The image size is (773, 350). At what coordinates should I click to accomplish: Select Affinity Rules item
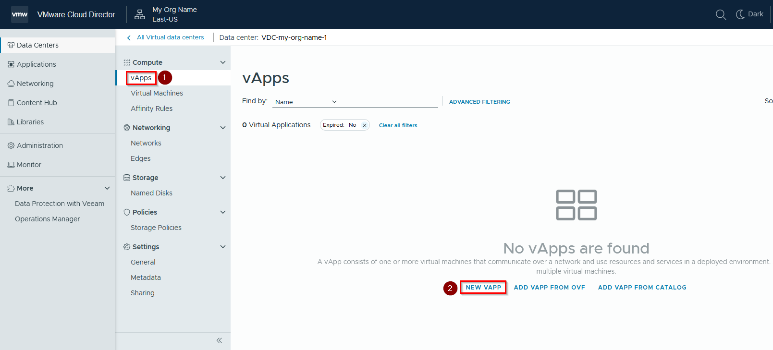(151, 109)
